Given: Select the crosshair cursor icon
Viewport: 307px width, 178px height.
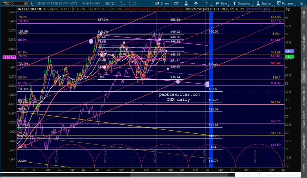Looking at the screenshot, I should pos(254,175).
